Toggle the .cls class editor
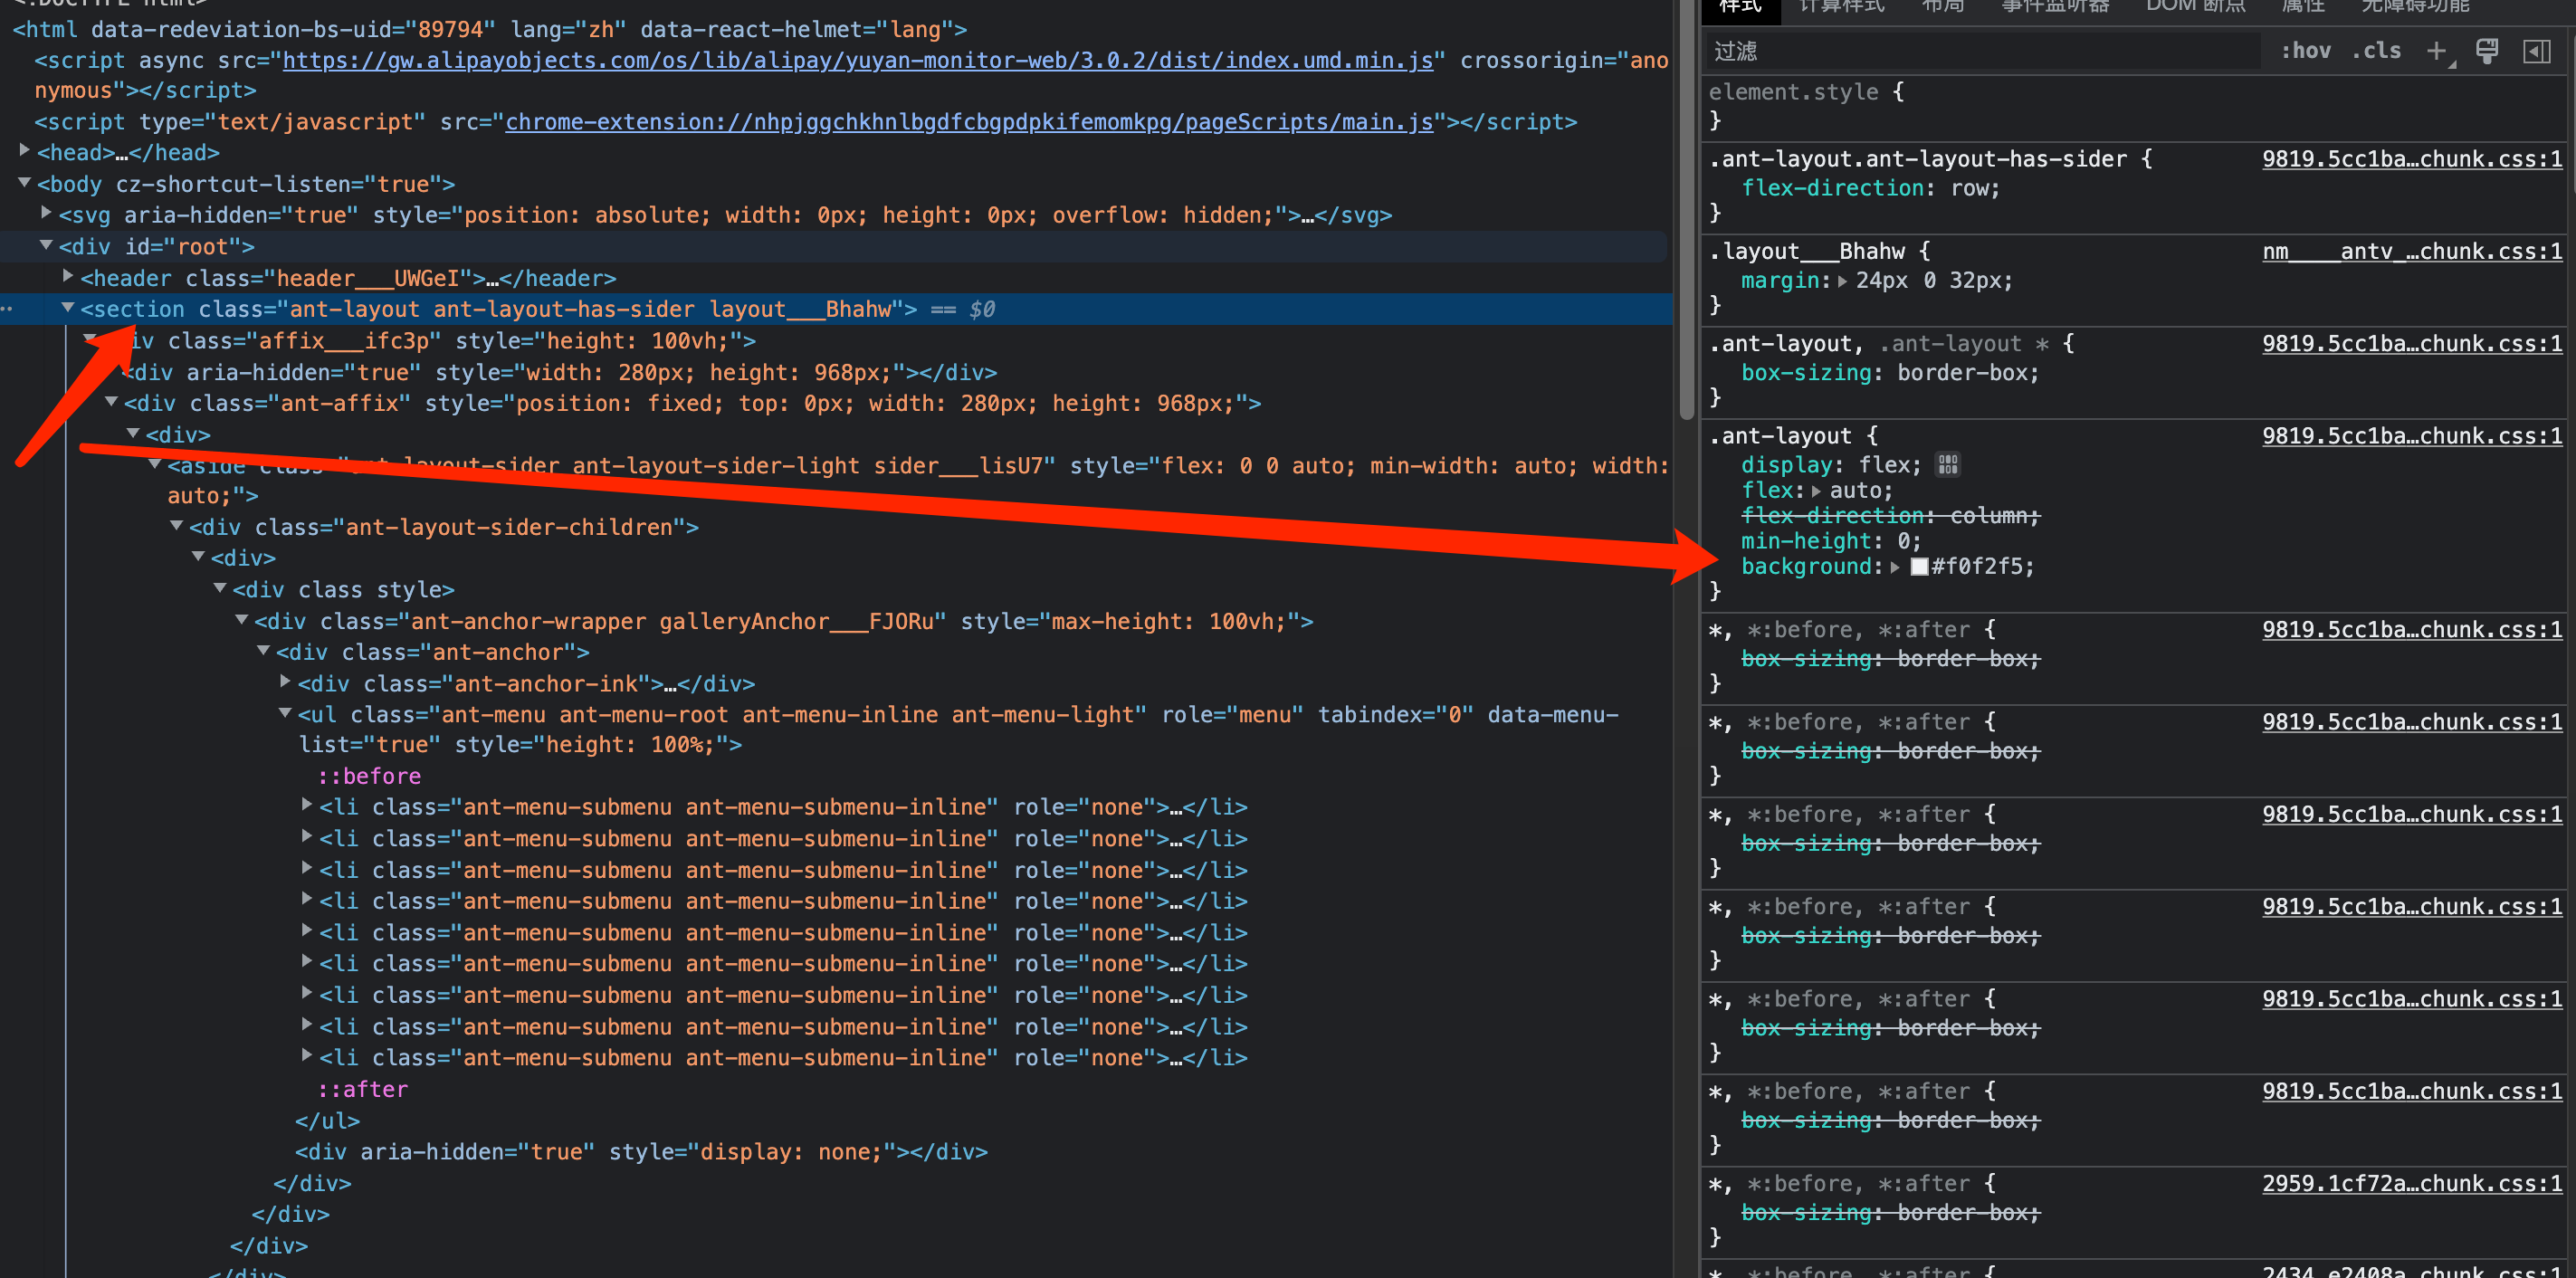The height and width of the screenshot is (1278, 2576). coord(2376,51)
